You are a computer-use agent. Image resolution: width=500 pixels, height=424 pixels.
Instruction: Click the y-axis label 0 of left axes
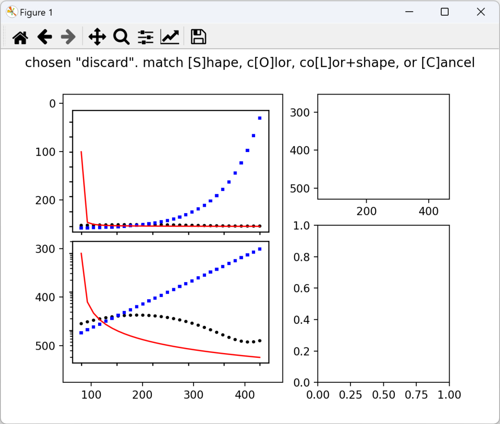[x=52, y=103]
